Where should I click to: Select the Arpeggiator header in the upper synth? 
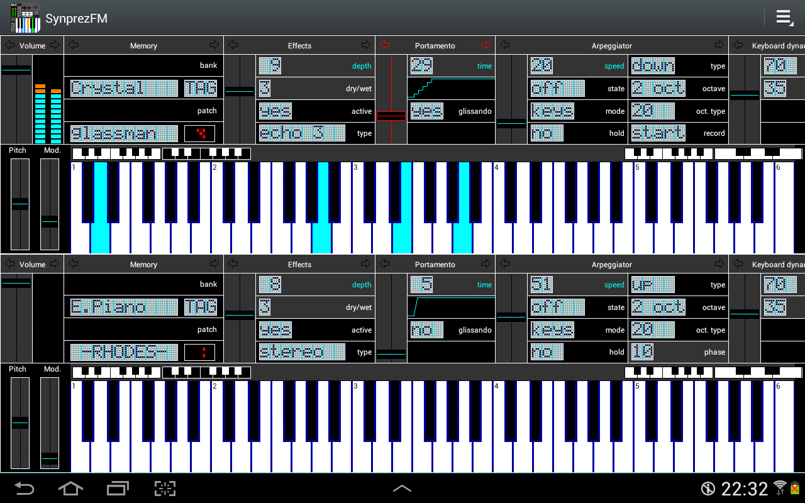611,45
